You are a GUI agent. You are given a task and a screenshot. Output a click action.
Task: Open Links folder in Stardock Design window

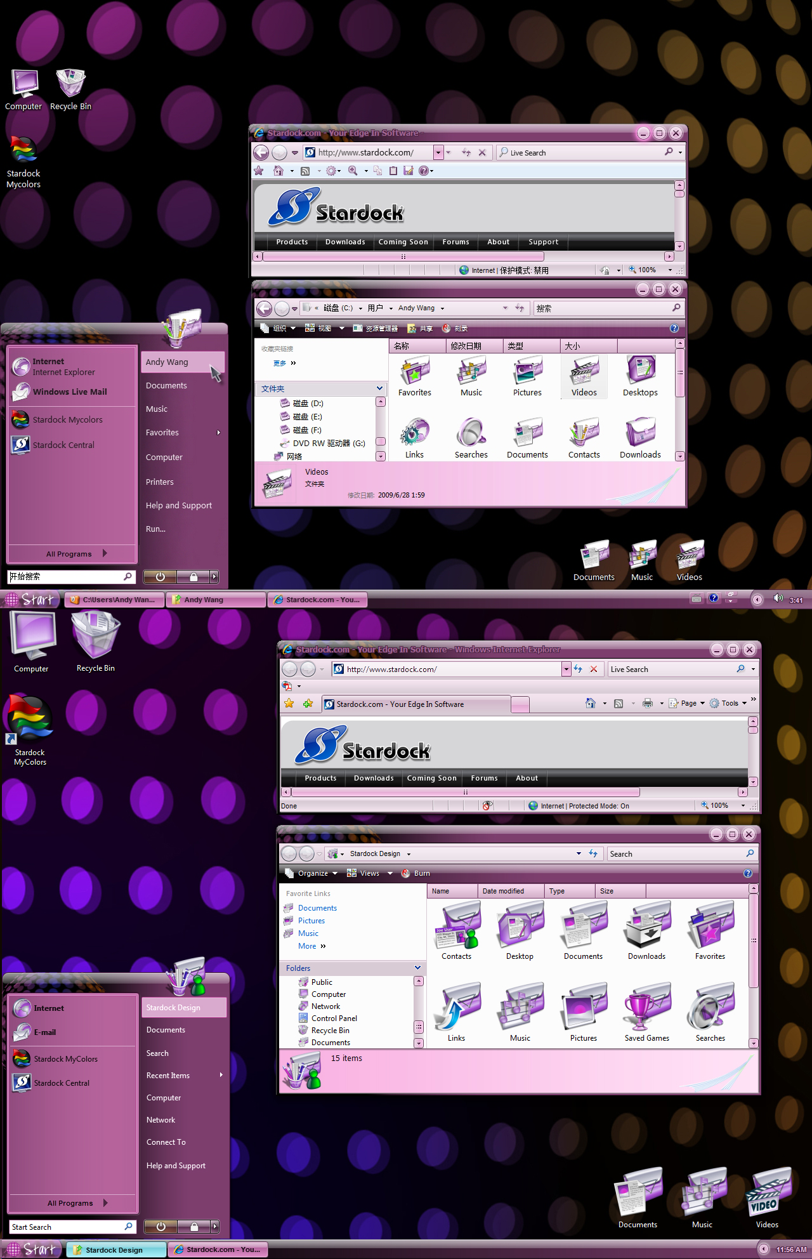[x=456, y=1012]
